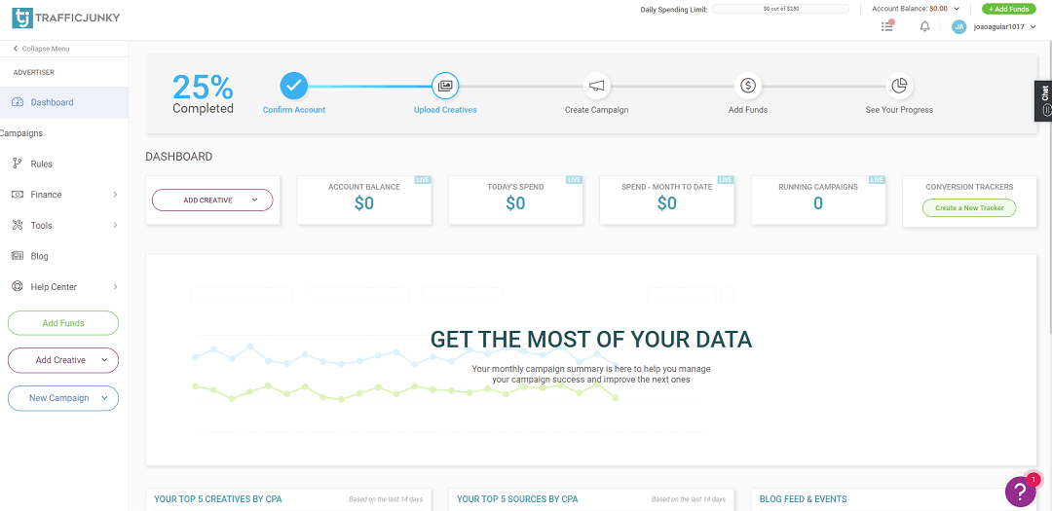Open the New Campaign dropdown
The width and height of the screenshot is (1052, 511).
pos(63,398)
